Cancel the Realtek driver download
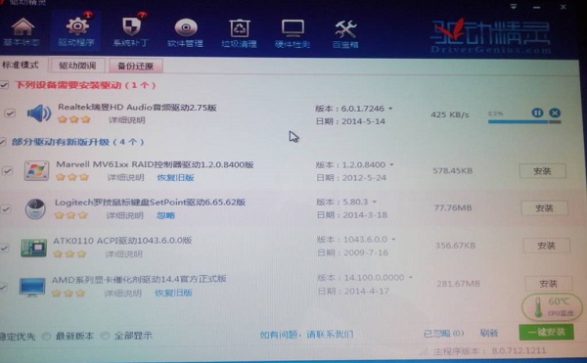The image size is (587, 363). point(555,113)
